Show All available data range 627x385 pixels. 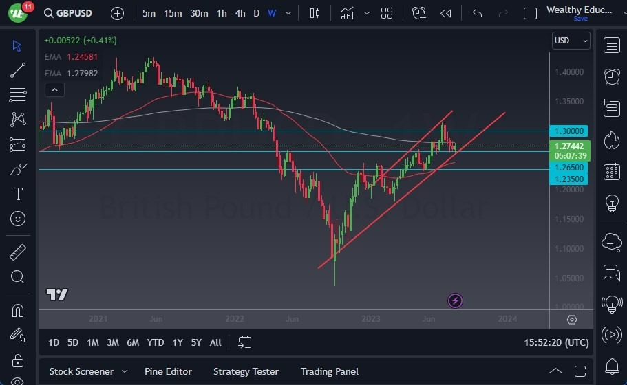point(215,342)
